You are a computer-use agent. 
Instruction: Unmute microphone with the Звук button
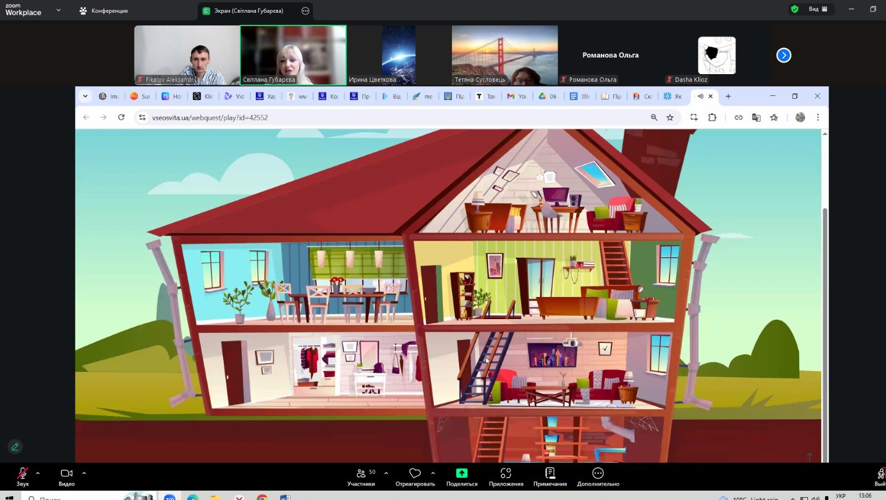[x=22, y=473]
